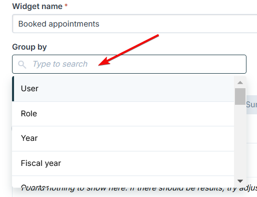Click the scrollbar down arrow

(x=240, y=181)
